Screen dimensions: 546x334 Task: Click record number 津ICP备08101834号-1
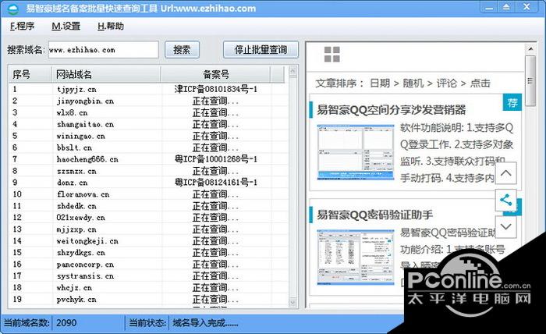215,89
